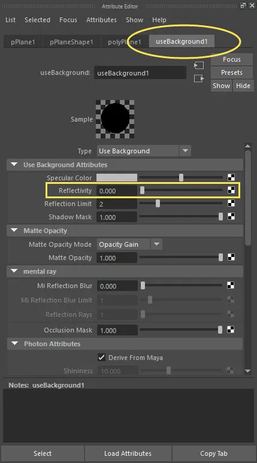Viewport: 257px width, 463px height.
Task: Click the Hide button
Action: [x=243, y=86]
